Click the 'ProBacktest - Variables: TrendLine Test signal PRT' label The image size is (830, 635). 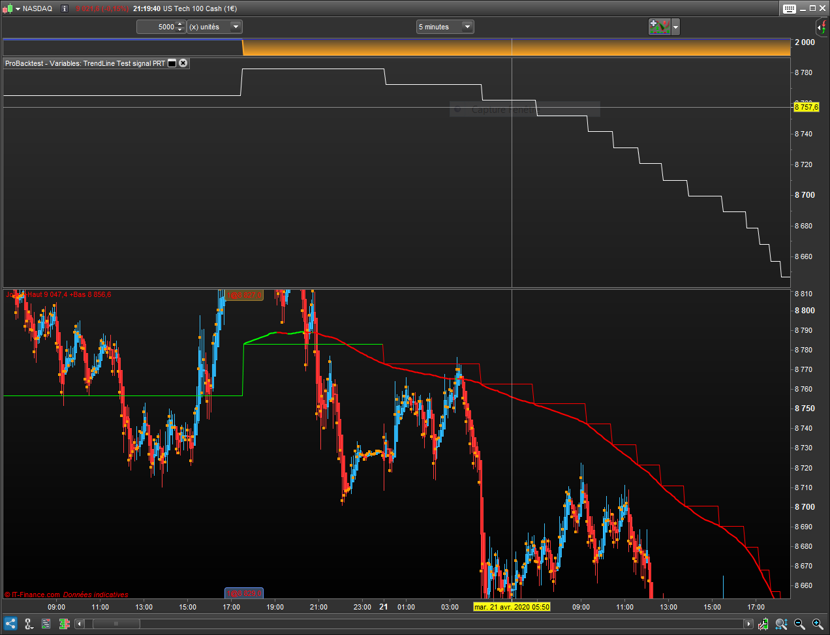85,63
